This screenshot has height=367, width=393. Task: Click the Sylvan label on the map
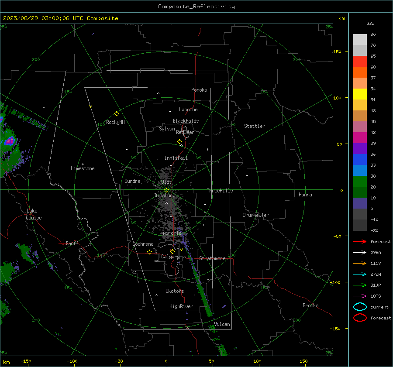click(167, 129)
